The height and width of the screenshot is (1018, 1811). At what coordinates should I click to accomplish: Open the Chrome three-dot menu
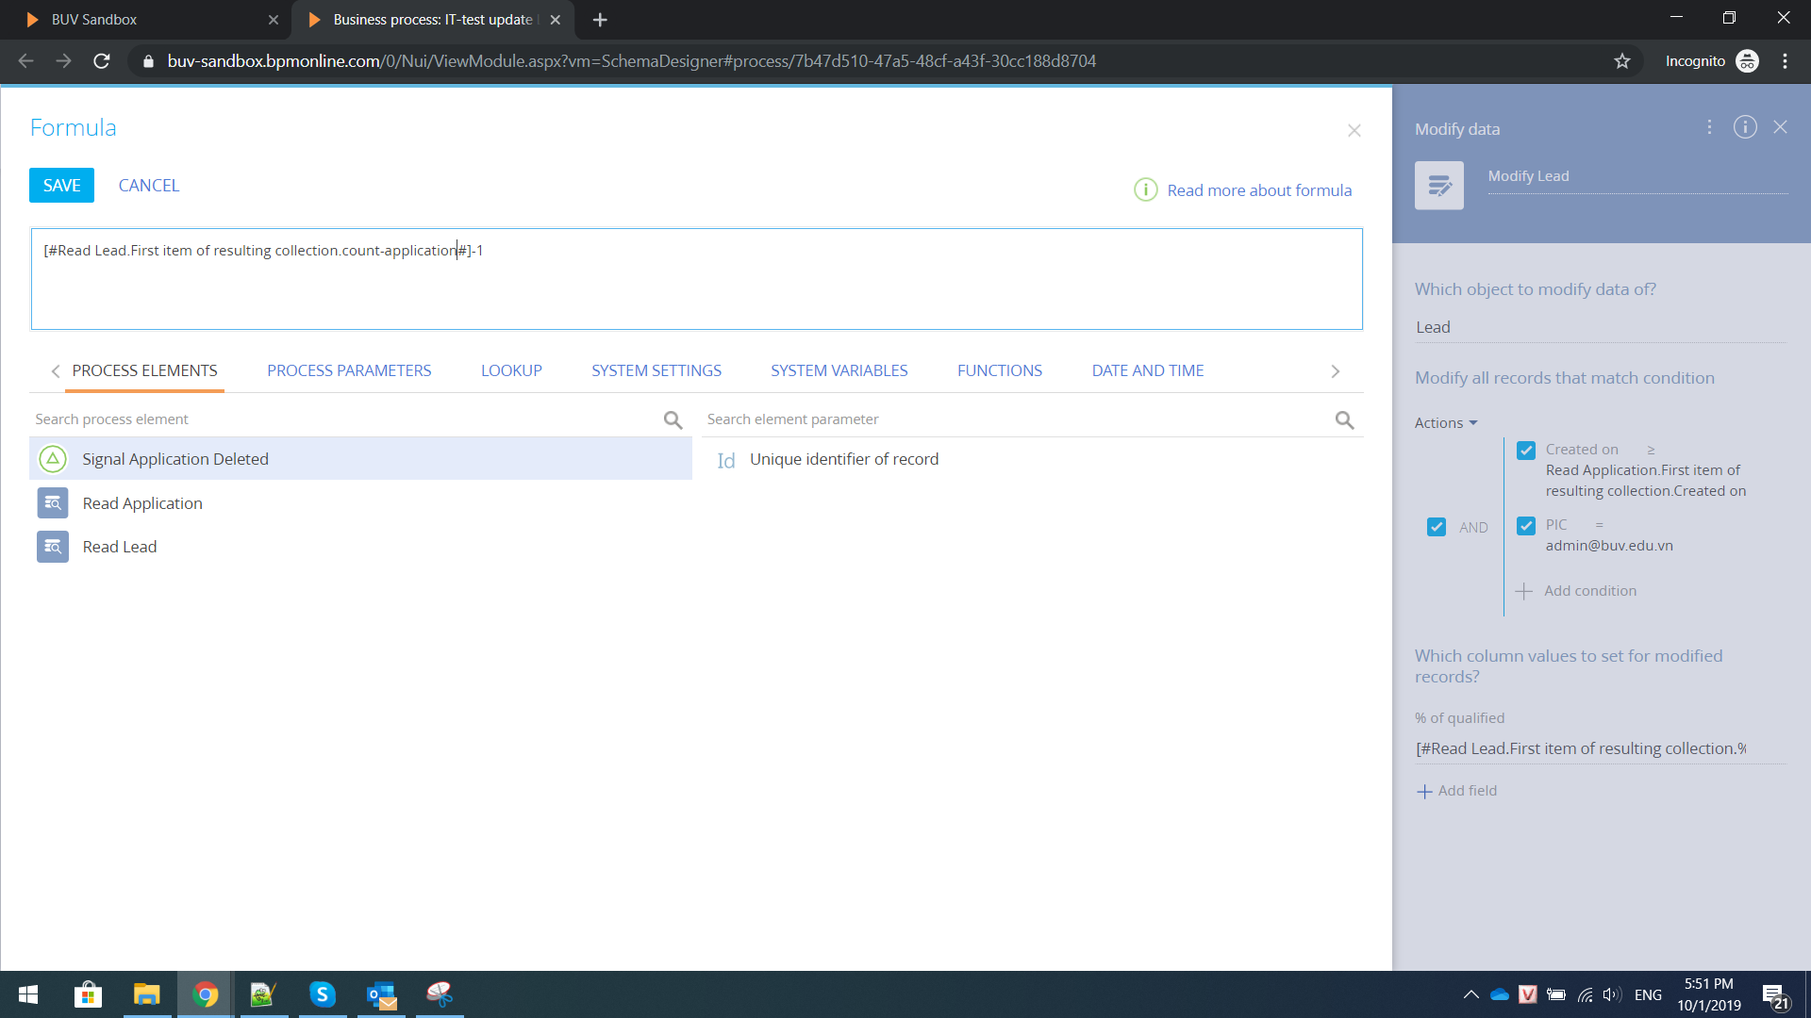1785,61
